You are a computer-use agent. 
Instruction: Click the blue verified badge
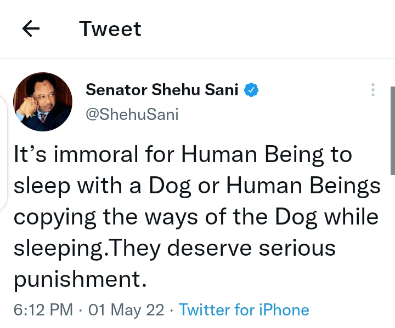(251, 90)
